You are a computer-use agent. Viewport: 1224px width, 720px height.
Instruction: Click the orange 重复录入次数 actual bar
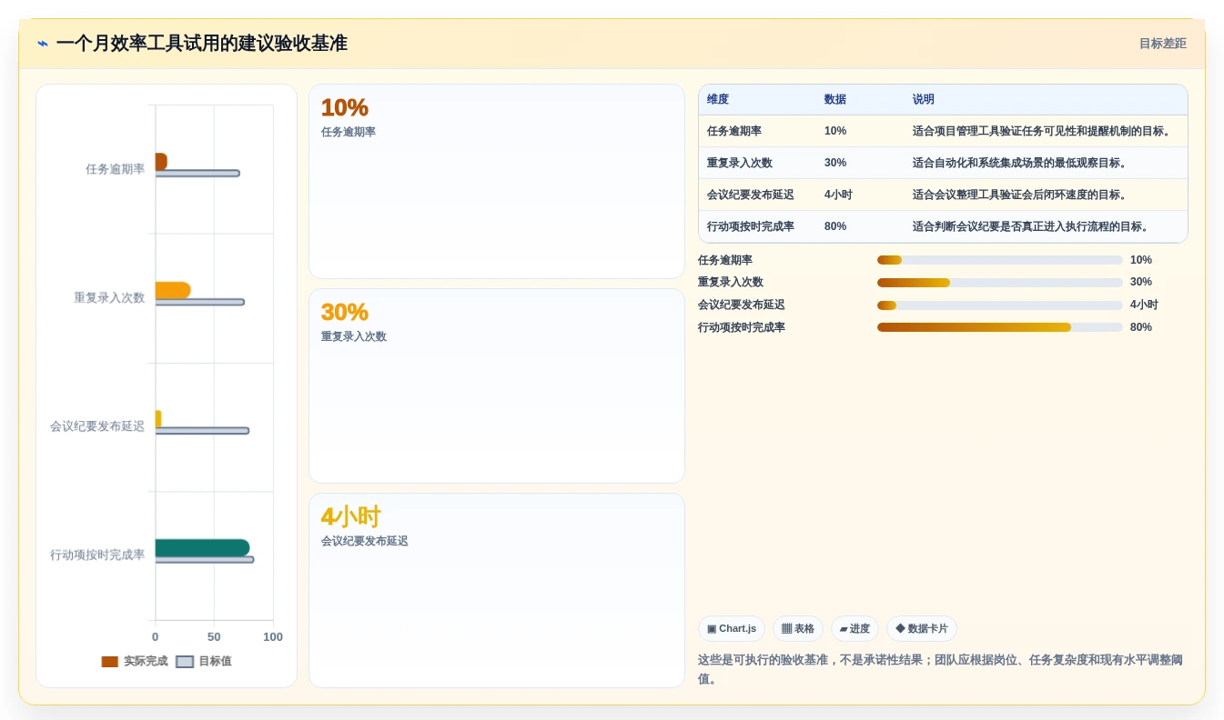point(173,290)
